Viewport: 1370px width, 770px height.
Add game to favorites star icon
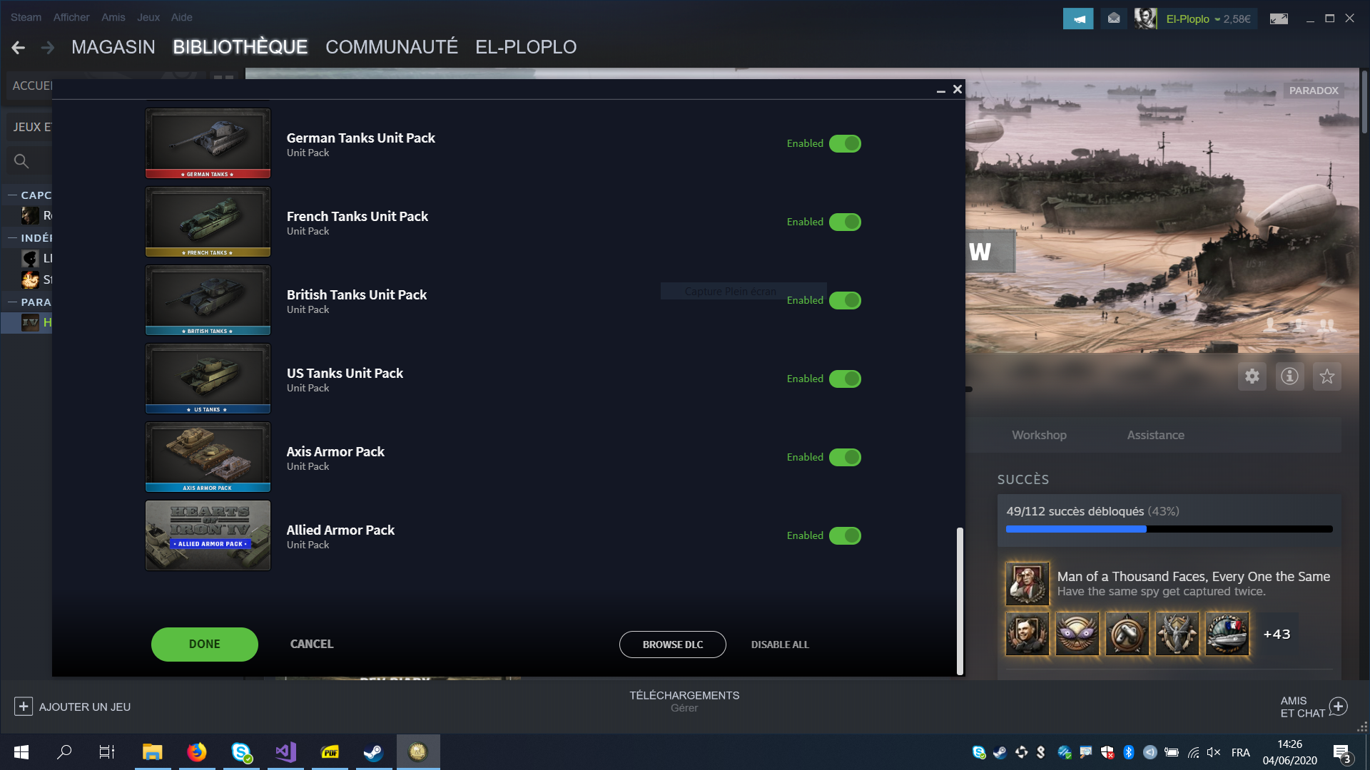pos(1326,376)
